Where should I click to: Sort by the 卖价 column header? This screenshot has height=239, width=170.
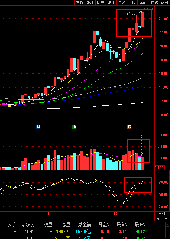(x=12, y=225)
